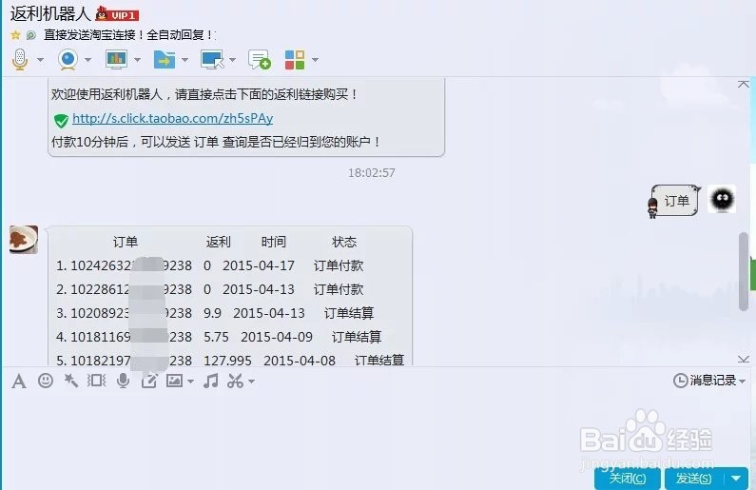Click rebate value 9.9 in row 3
The width and height of the screenshot is (756, 490).
[x=212, y=313]
